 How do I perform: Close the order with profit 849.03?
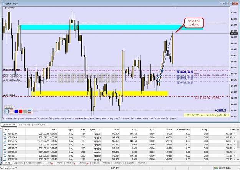click(235, 141)
